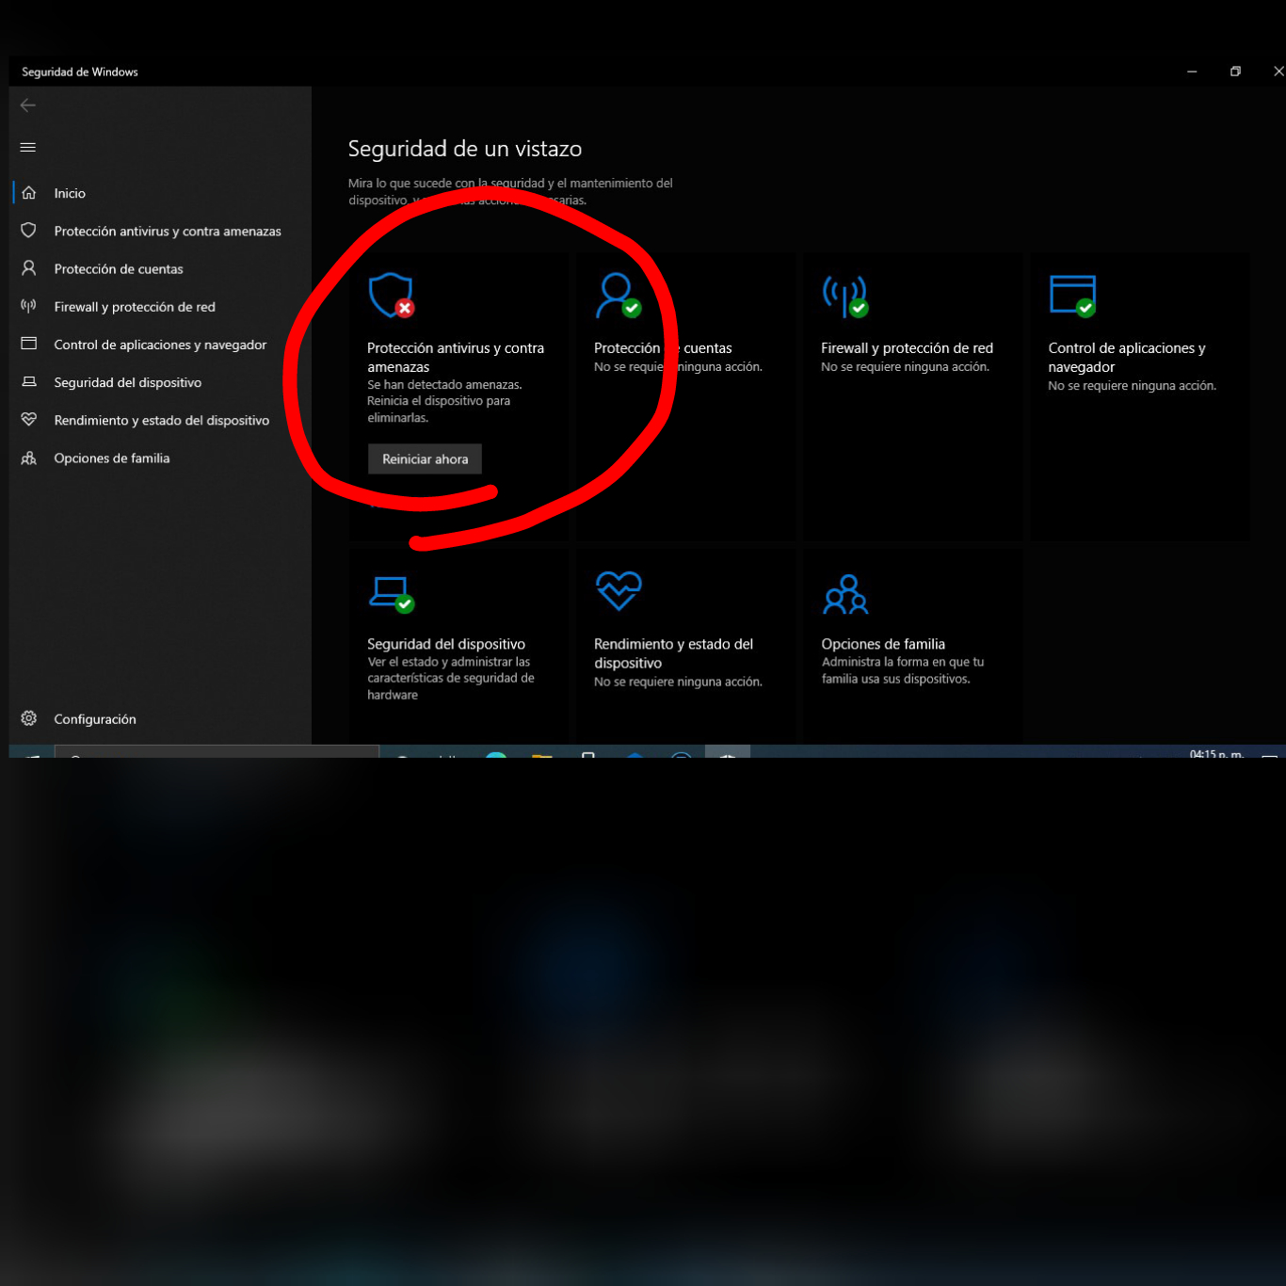This screenshot has width=1286, height=1286.
Task: Open Rendimiento y estado del dispositivo sidebar item
Action: pos(160,420)
